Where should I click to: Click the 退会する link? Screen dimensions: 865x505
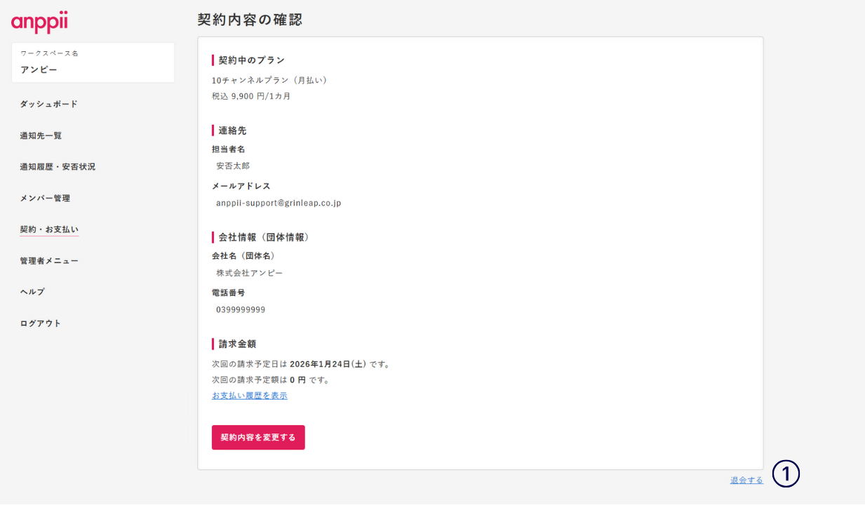[x=746, y=480]
